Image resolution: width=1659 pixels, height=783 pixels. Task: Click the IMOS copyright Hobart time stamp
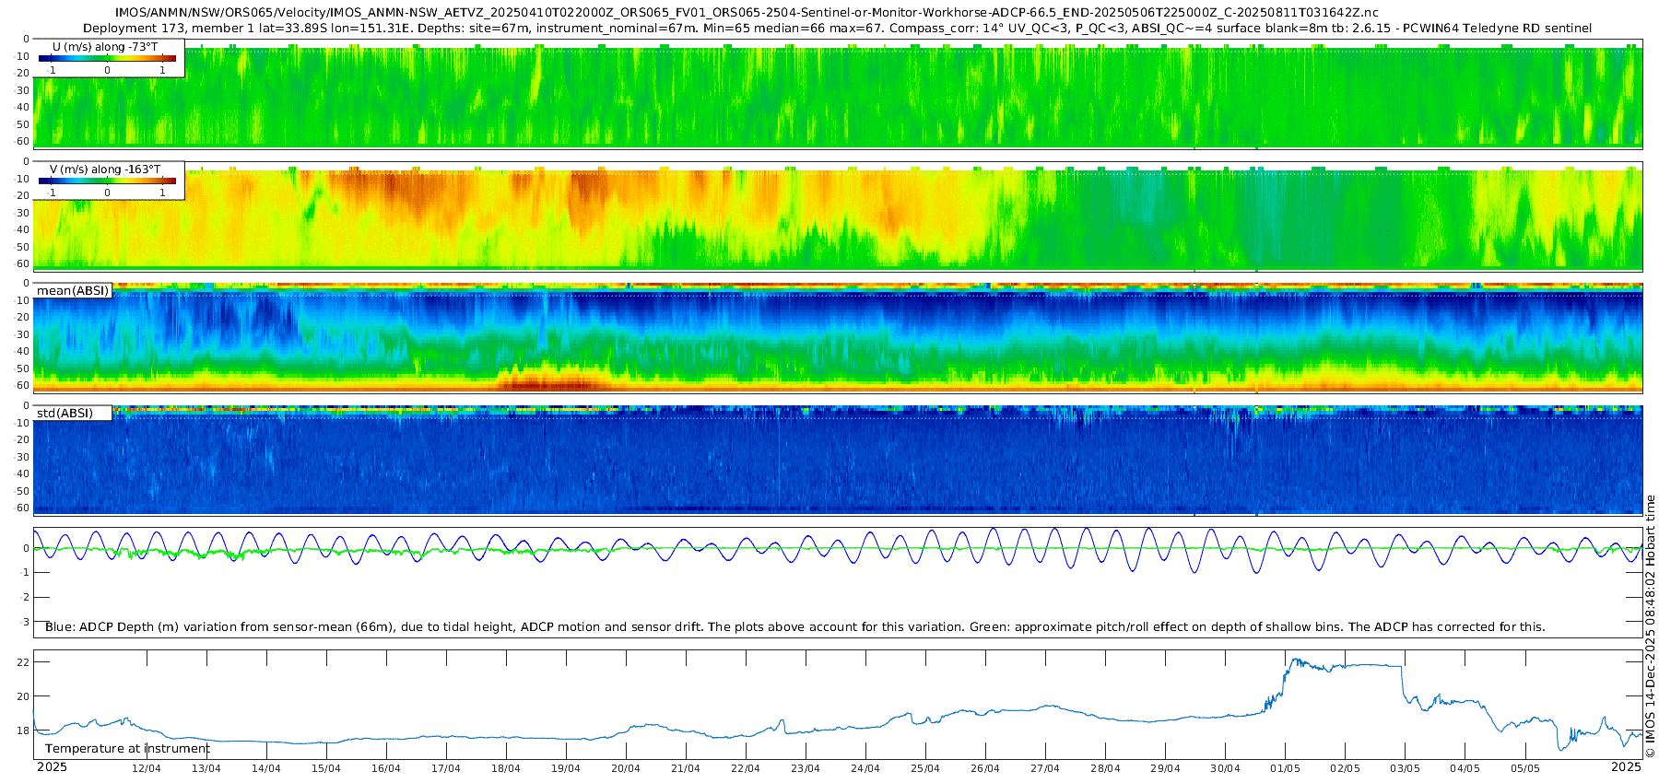[1650, 626]
